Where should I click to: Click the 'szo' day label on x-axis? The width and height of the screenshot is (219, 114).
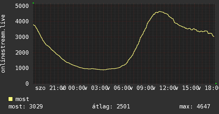coord(40,88)
